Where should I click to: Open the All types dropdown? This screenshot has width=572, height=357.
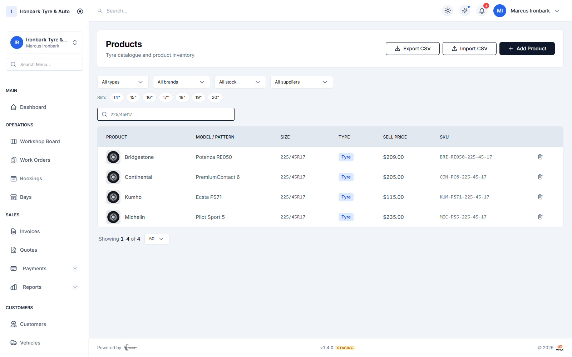click(x=123, y=82)
